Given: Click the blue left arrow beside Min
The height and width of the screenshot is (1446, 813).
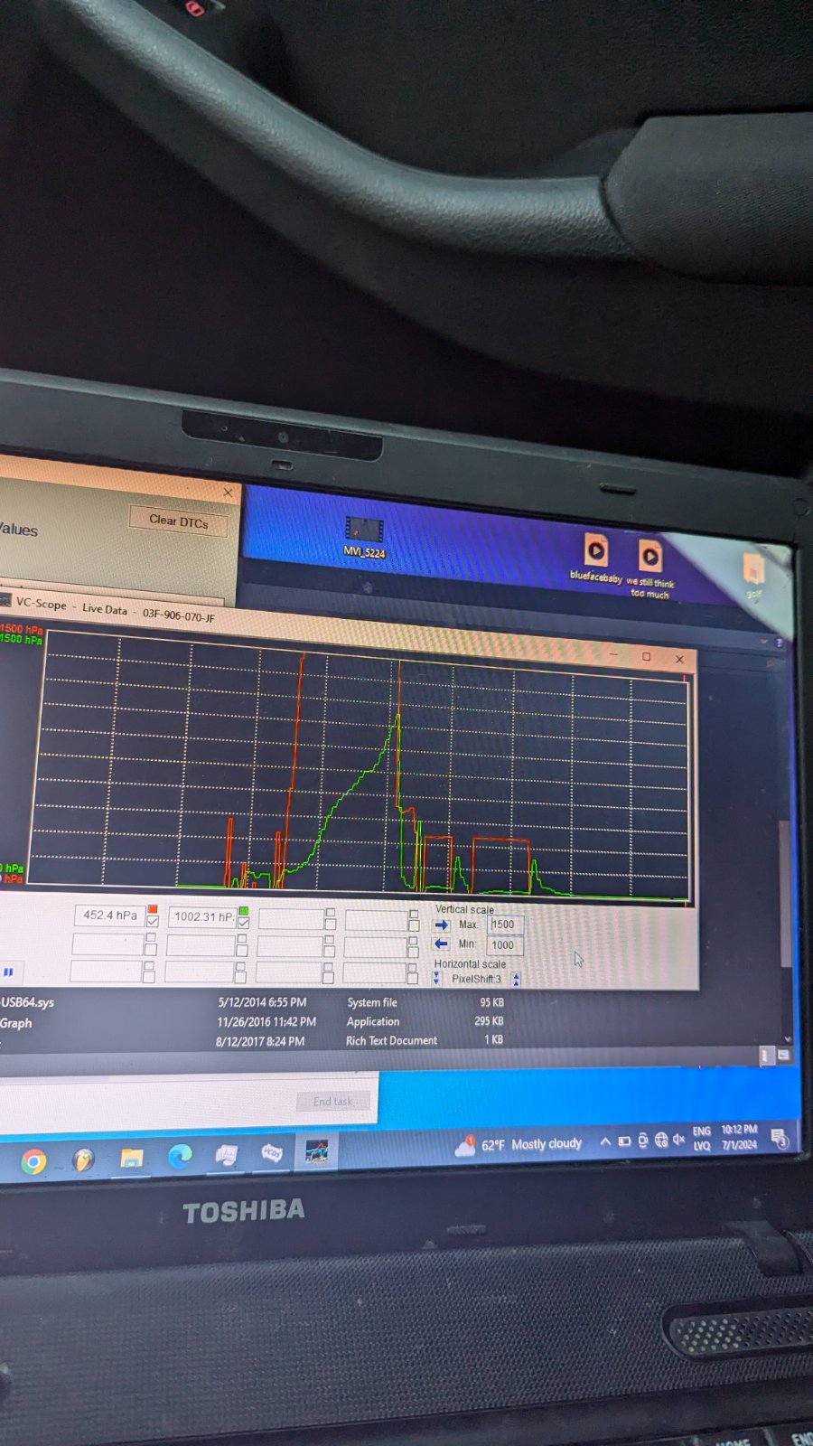Looking at the screenshot, I should [x=441, y=944].
